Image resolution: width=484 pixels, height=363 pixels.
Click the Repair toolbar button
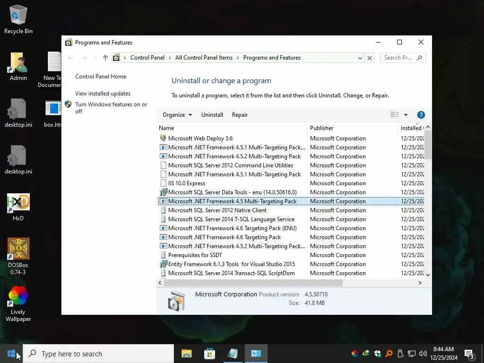(x=240, y=115)
